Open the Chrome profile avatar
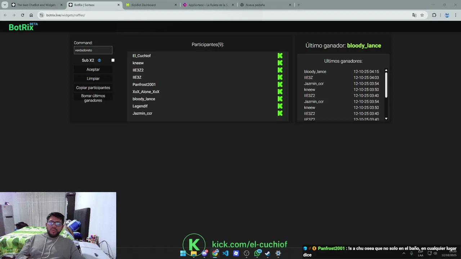 tap(447, 15)
